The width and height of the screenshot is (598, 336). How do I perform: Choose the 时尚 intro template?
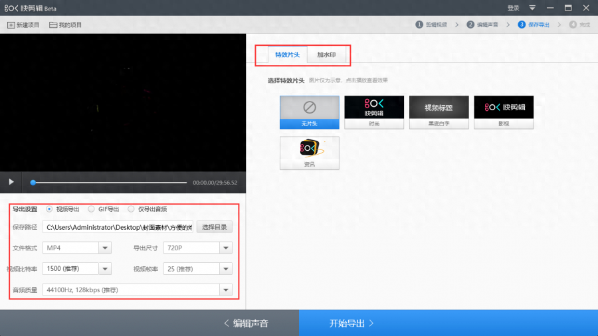point(374,112)
